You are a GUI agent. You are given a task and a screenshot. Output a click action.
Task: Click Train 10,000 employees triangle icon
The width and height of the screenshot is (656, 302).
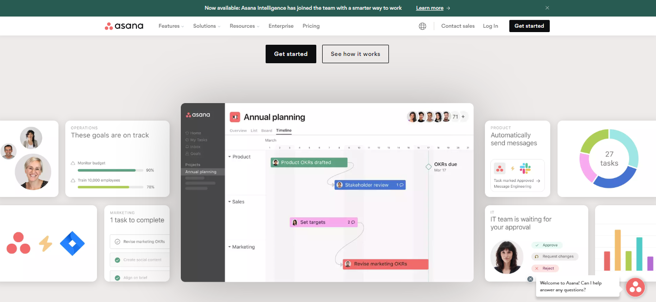(73, 180)
